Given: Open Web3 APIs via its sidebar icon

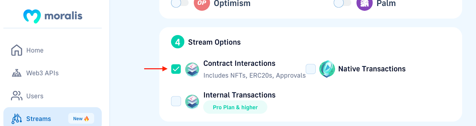Looking at the screenshot, I should tap(17, 73).
